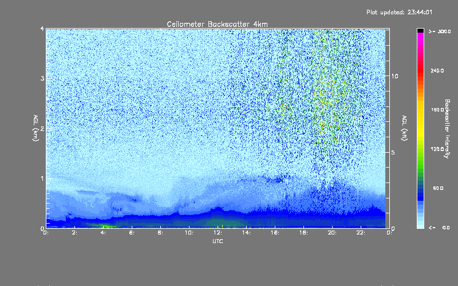Click the right "AGL (kft)" axis label
This screenshot has height=286, width=458.
[404, 128]
